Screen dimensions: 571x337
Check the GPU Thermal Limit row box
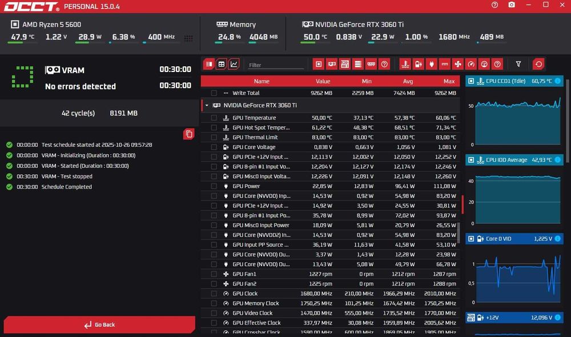(214, 137)
